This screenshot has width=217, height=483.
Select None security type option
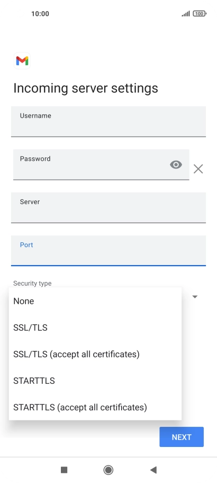[95, 301]
